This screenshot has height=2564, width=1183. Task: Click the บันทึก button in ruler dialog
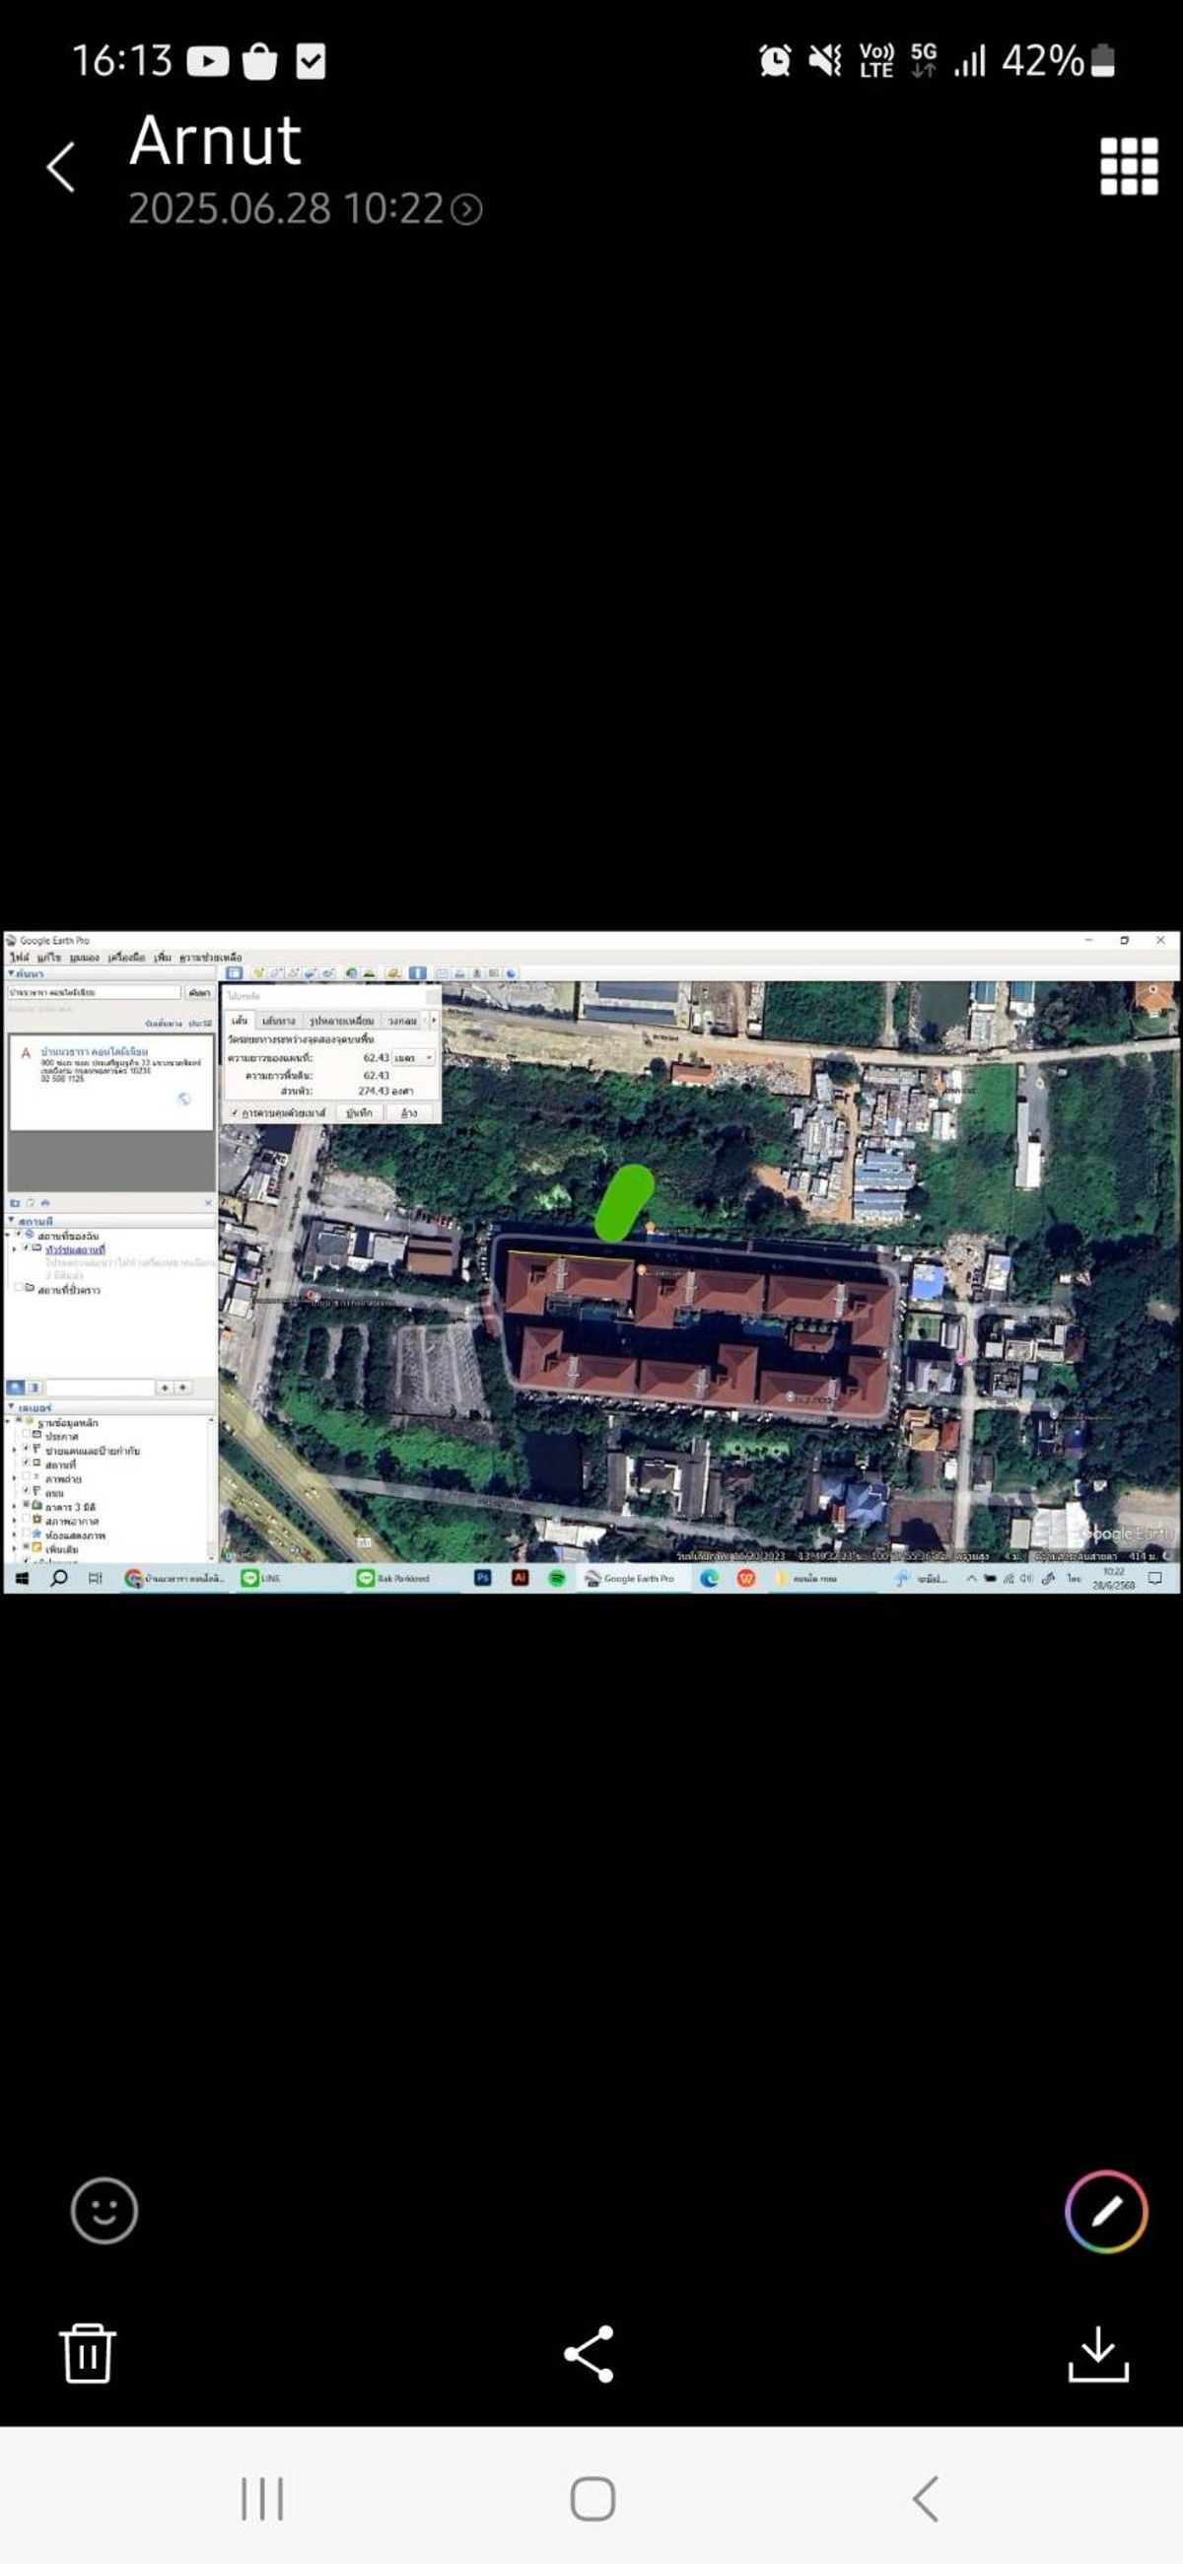[360, 1113]
